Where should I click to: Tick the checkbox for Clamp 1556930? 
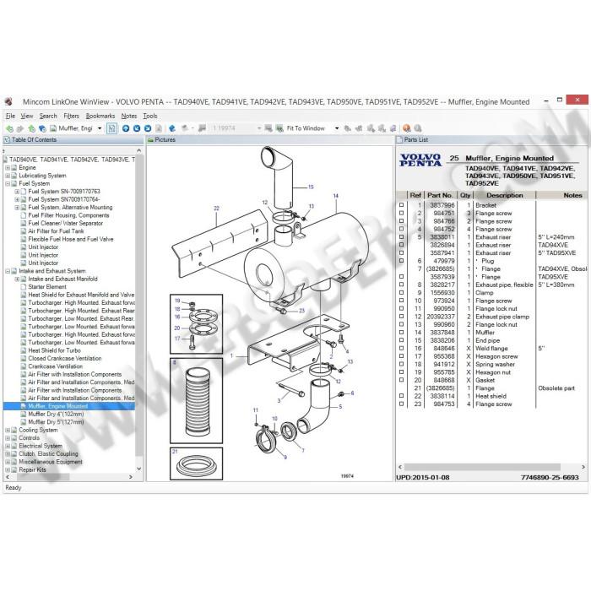pyautogui.click(x=401, y=292)
